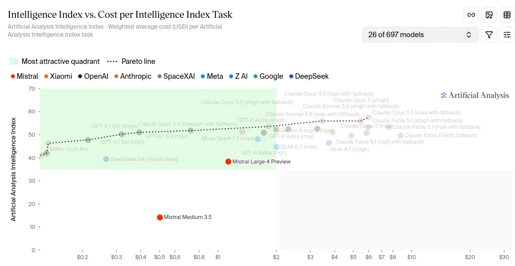Image resolution: width=515 pixels, height=266 pixels.
Task: Click the Z AI legend item
Action: click(x=238, y=76)
